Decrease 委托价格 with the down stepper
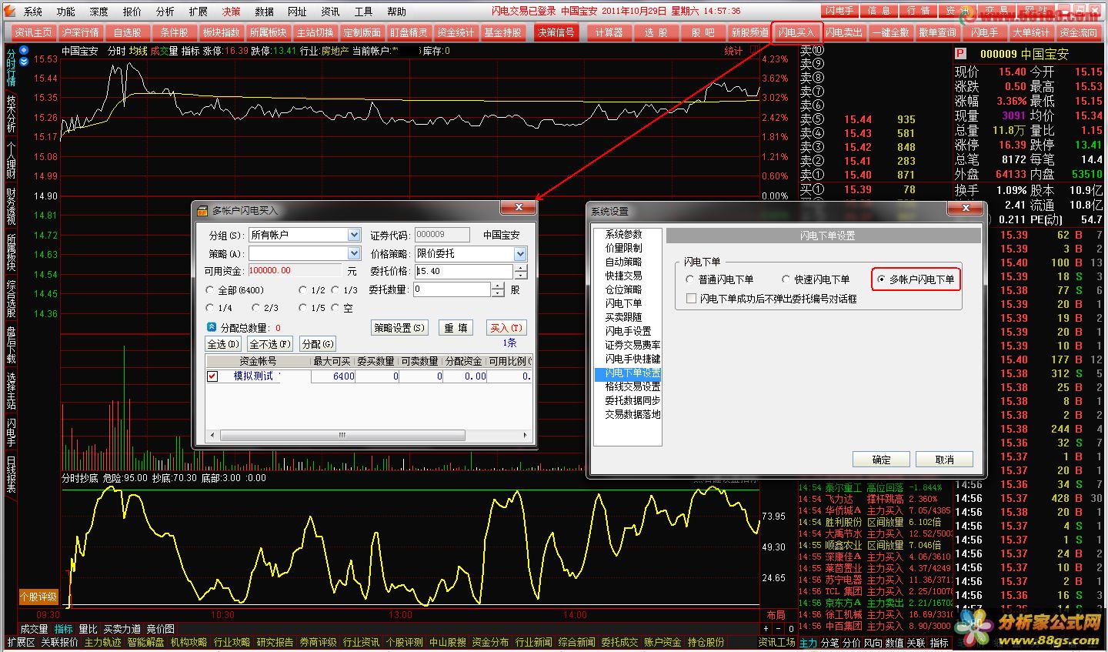 pyautogui.click(x=521, y=275)
